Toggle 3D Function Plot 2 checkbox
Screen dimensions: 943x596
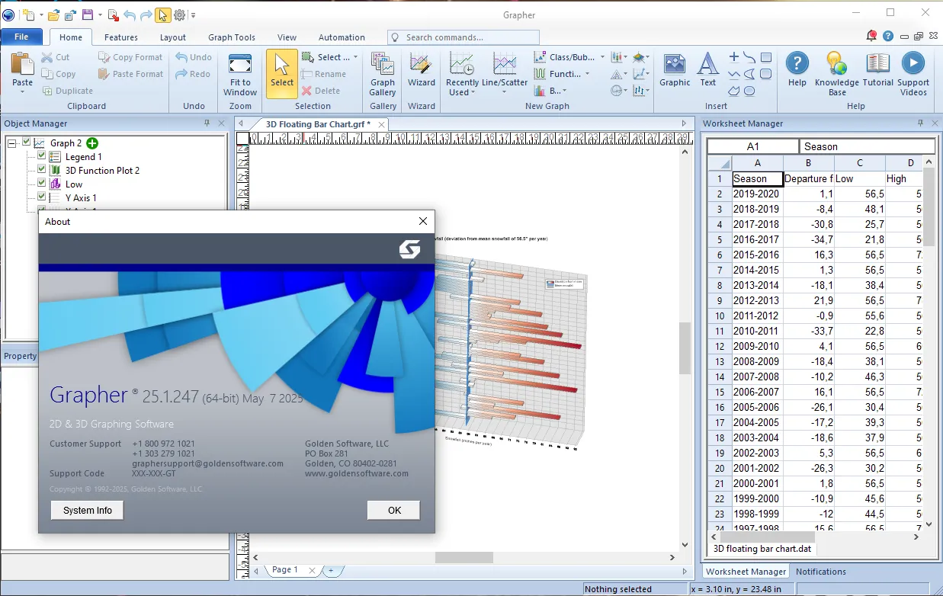[42, 170]
